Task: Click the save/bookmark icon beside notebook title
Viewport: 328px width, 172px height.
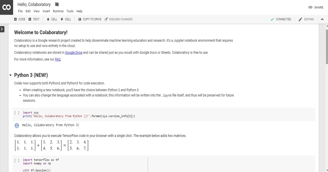Action: point(57,4)
